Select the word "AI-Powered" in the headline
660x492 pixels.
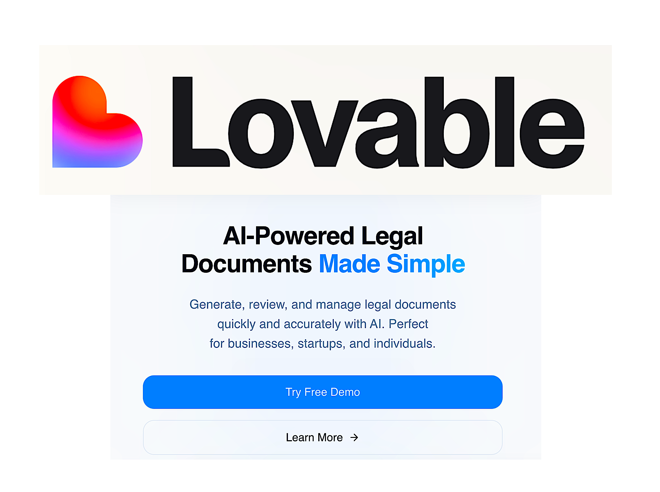coord(289,236)
